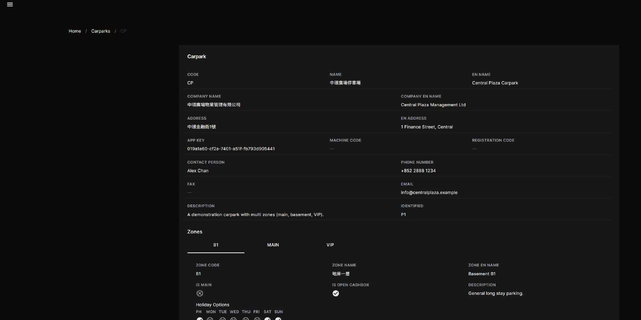This screenshot has width=641, height=320.
Task: Click the PH holiday option check icon
Action: [200, 319]
